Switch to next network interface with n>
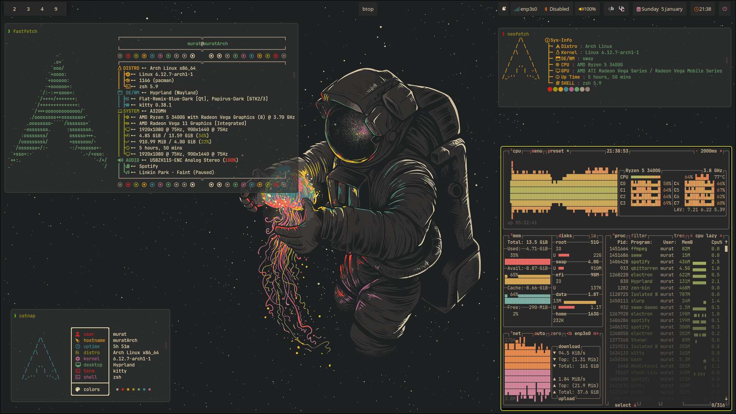Image resolution: width=736 pixels, height=414 pixels. (x=596, y=333)
